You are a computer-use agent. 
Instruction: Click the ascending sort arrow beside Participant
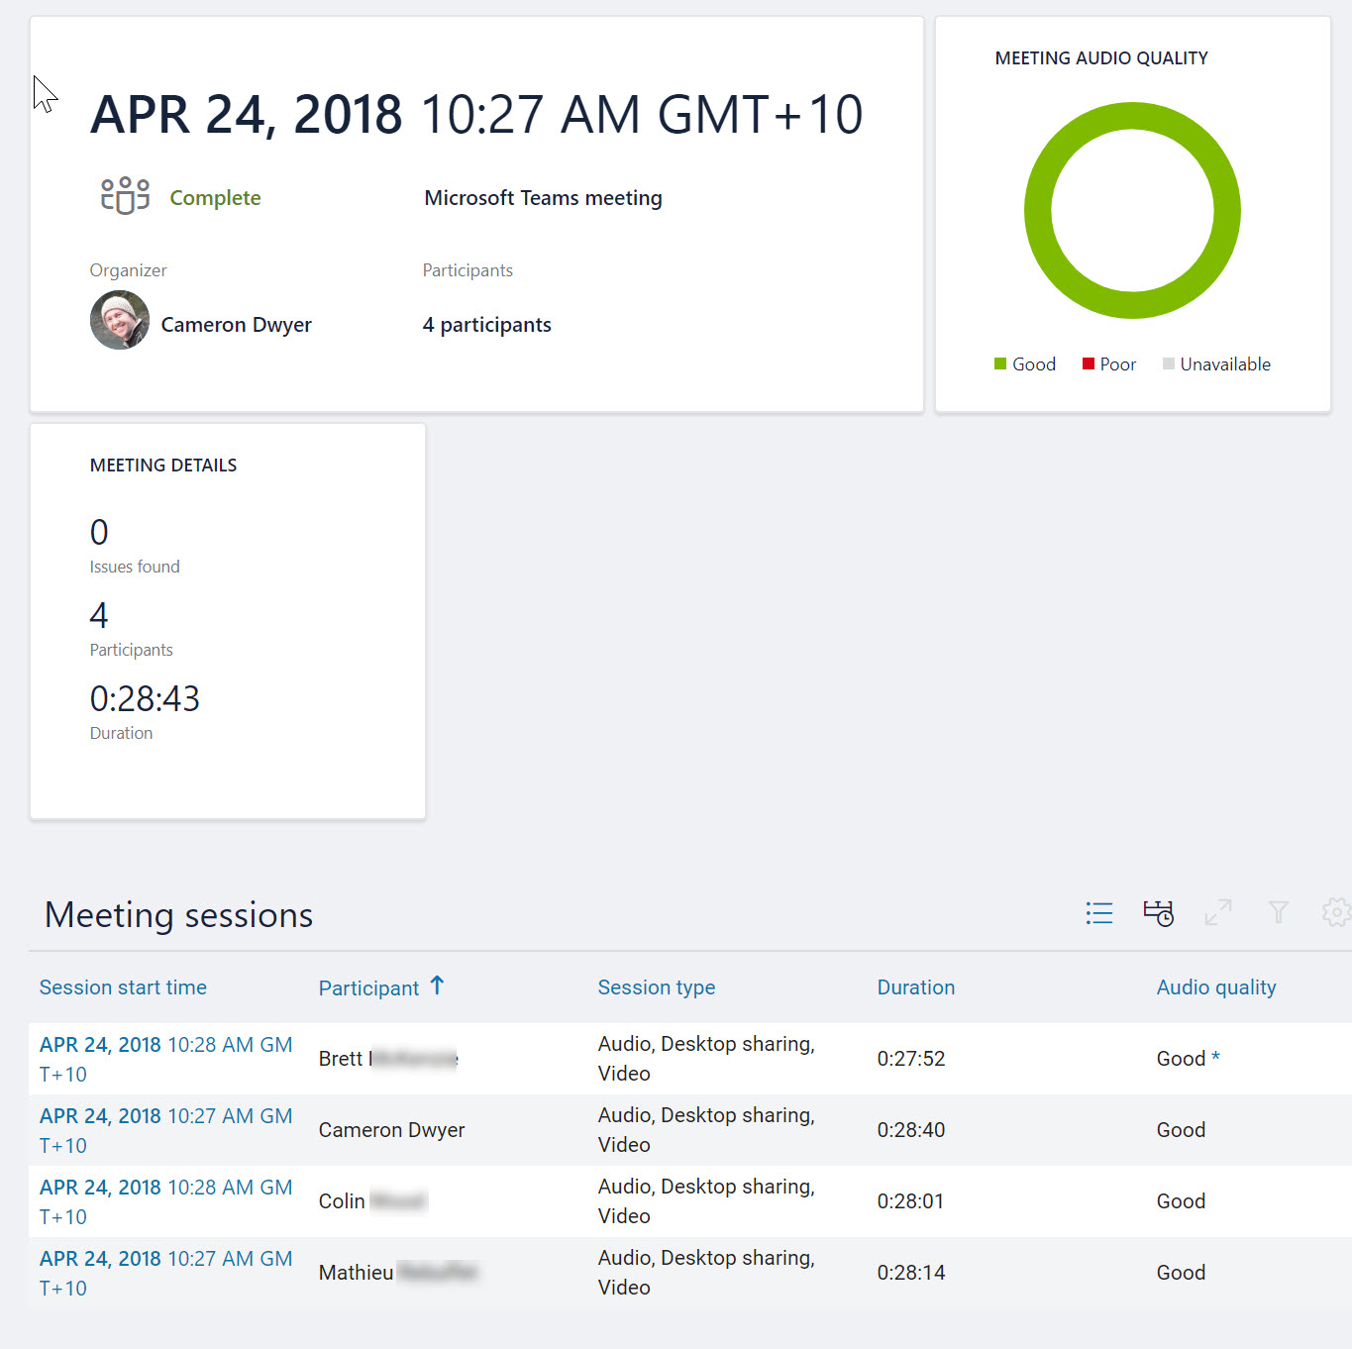tap(437, 986)
